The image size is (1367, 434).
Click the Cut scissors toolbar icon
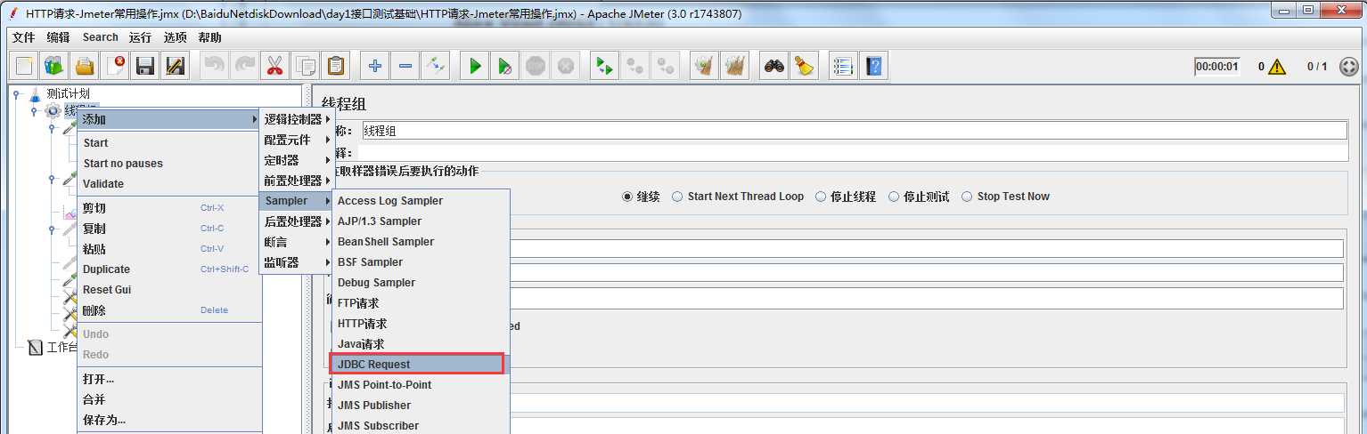point(275,66)
